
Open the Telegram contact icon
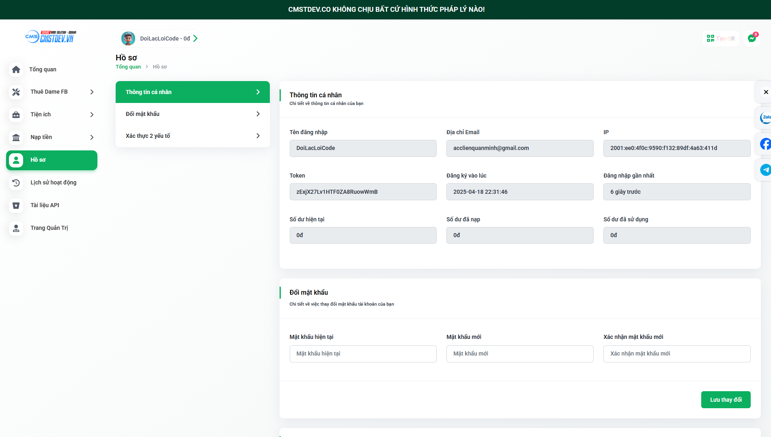point(765,170)
